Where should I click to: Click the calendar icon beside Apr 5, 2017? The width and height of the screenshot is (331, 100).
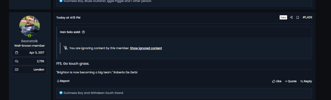pyautogui.click(x=17, y=53)
